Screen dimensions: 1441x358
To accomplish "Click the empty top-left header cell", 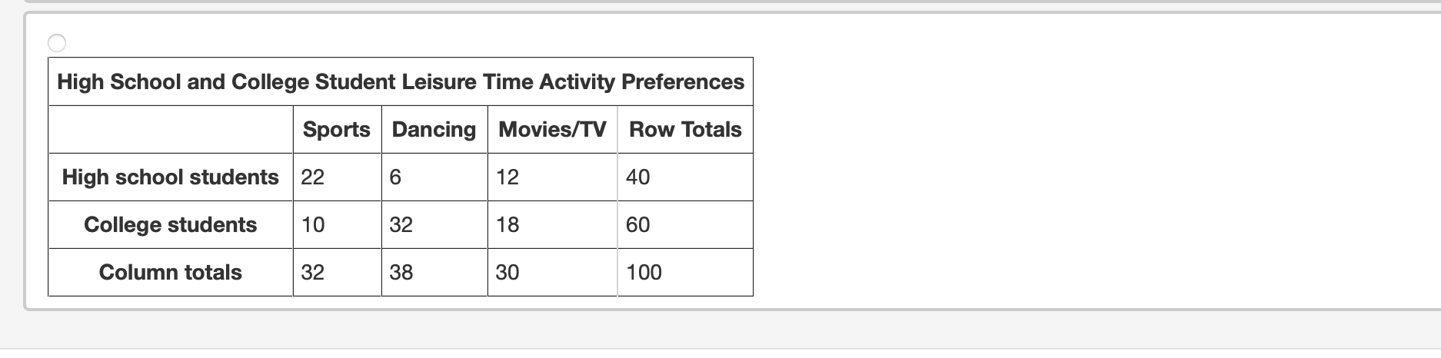I will [170, 129].
